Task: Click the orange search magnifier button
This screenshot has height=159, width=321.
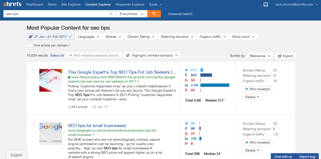Action: coord(154,14)
